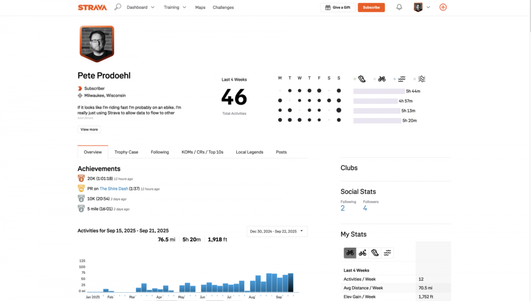Open the Dec 30, 2024 - Sep 22, 2025 dropdown

277,231
